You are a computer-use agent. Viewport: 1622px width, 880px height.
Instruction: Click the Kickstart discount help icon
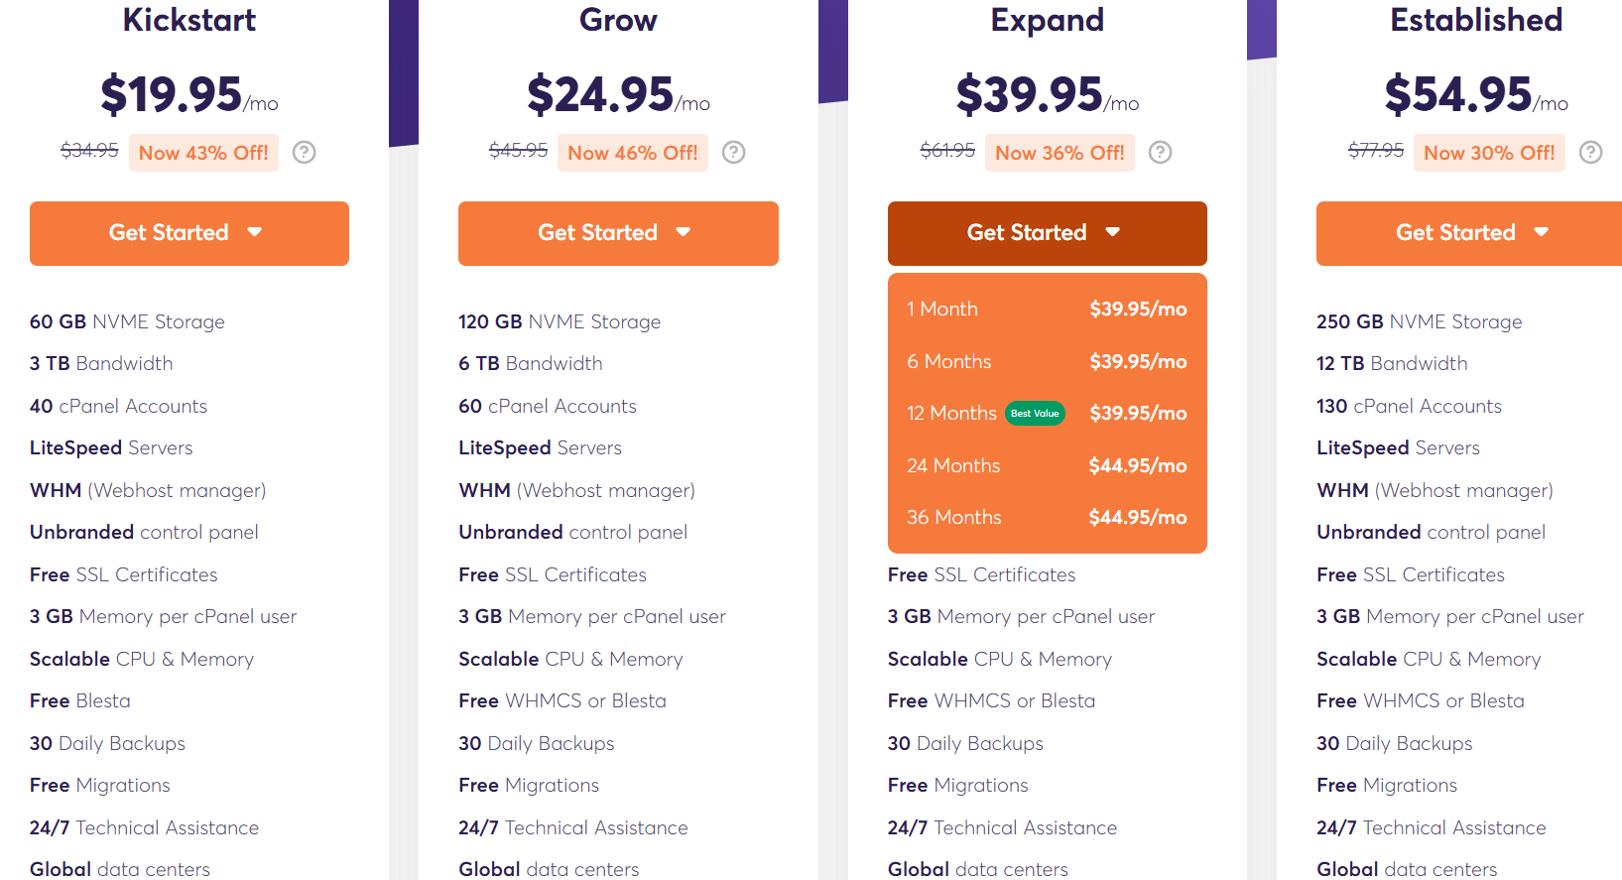(304, 152)
